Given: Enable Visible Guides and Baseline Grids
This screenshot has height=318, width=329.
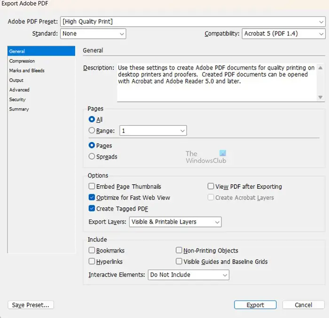Looking at the screenshot, I should (179, 261).
